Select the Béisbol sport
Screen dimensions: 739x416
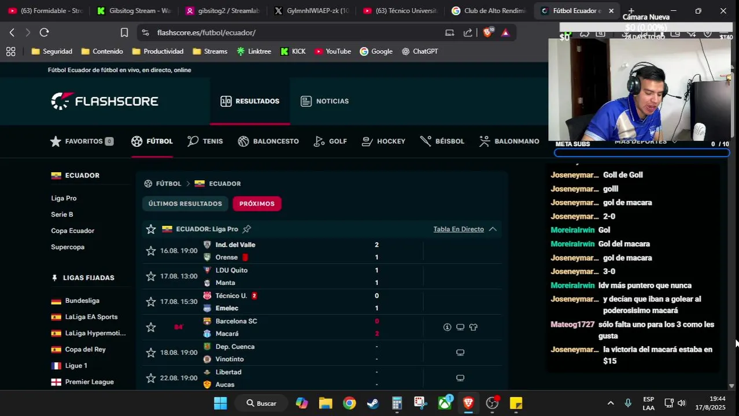[x=442, y=141]
